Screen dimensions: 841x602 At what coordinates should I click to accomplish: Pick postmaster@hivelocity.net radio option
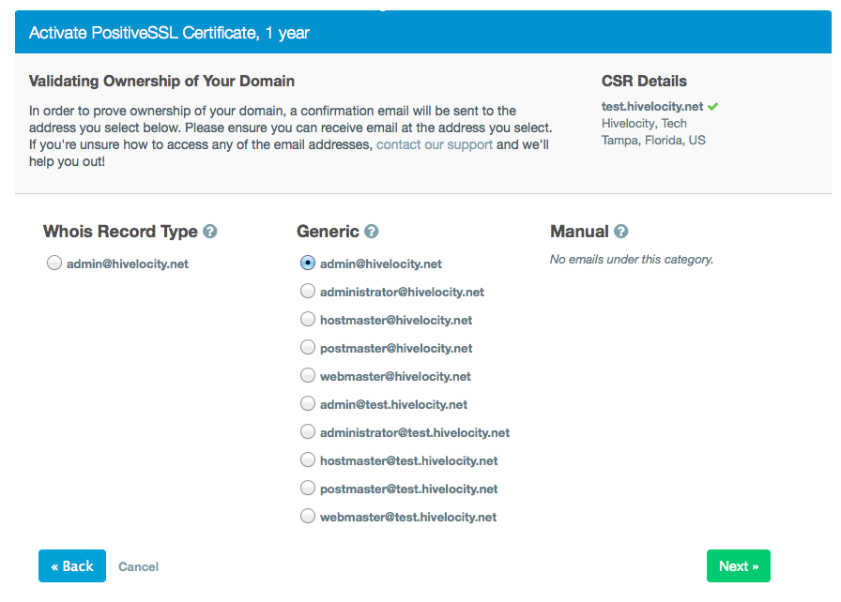click(307, 348)
